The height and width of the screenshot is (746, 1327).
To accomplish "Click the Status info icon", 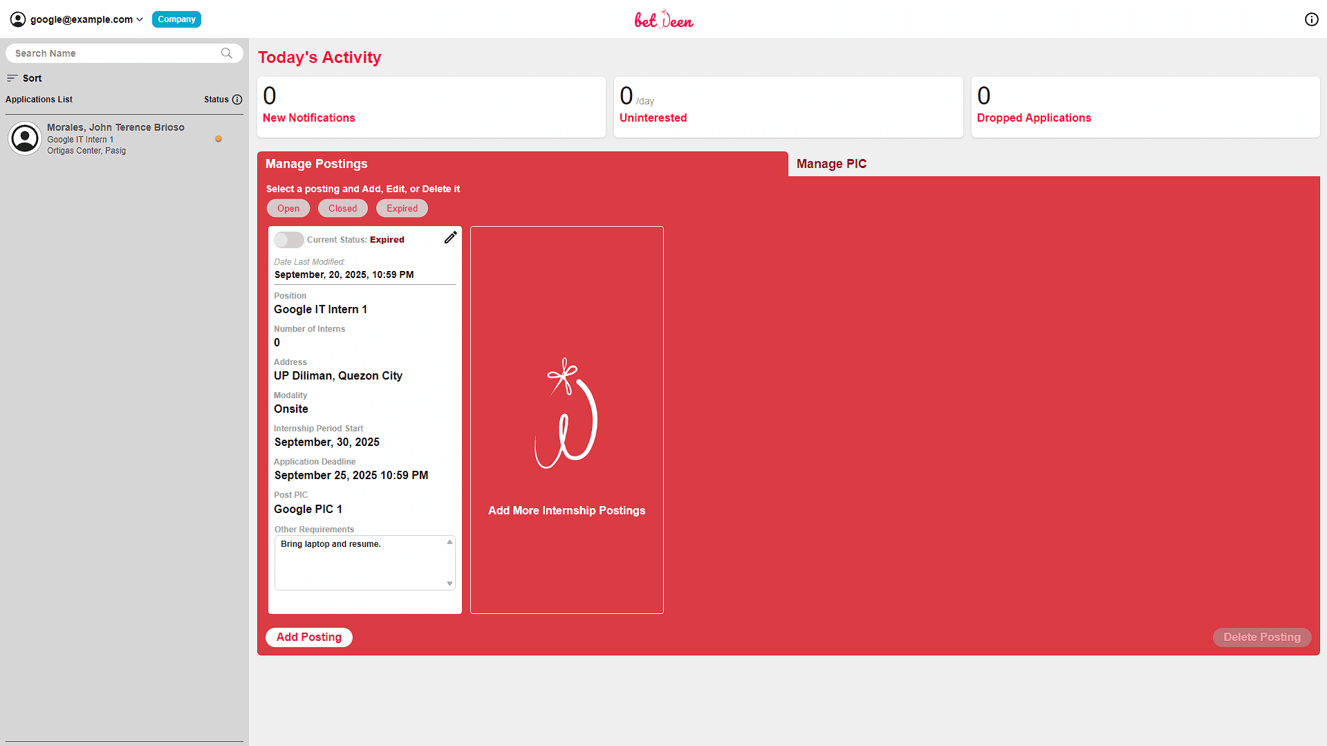I will (x=237, y=100).
